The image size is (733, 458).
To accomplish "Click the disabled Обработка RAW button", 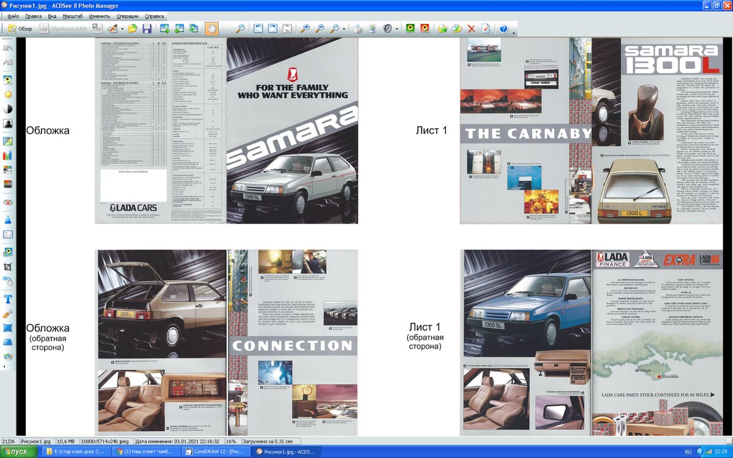I will pos(64,29).
